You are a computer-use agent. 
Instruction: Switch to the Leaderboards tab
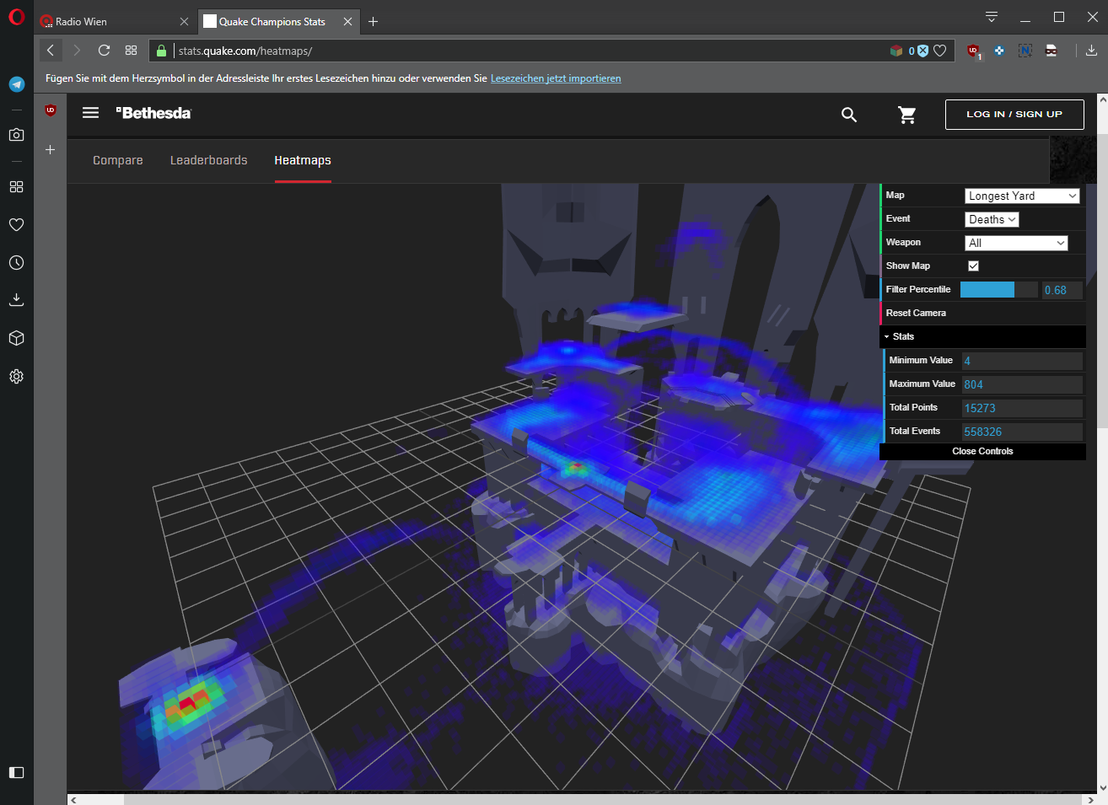(x=209, y=160)
